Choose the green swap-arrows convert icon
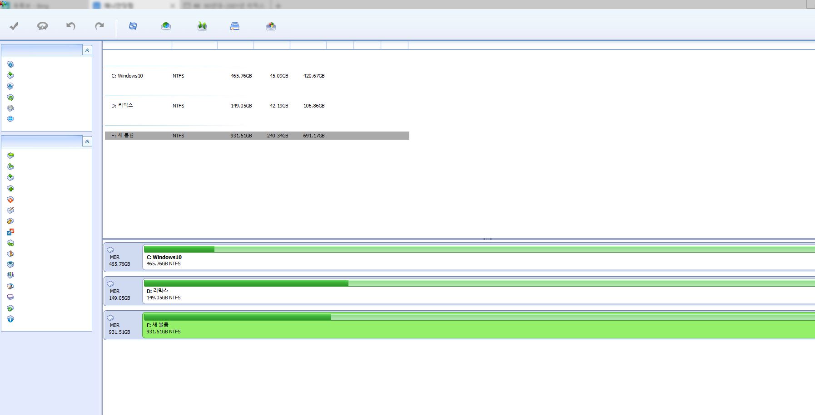This screenshot has width=815, height=415. coord(10,243)
